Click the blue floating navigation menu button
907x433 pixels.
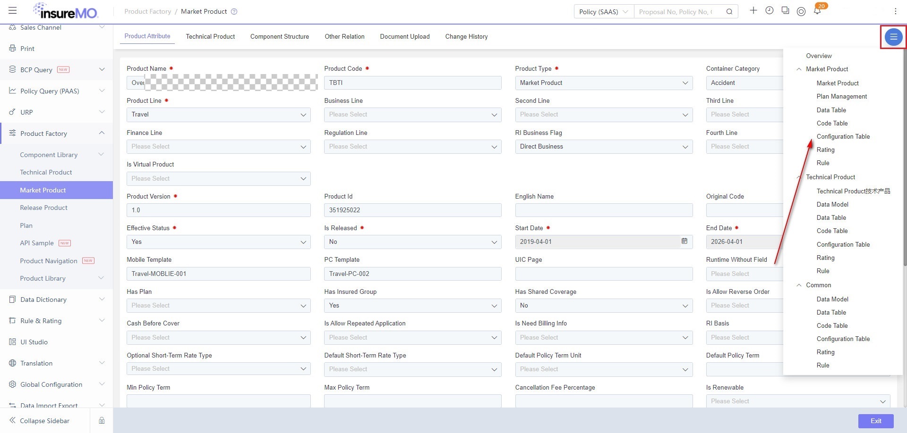893,37
